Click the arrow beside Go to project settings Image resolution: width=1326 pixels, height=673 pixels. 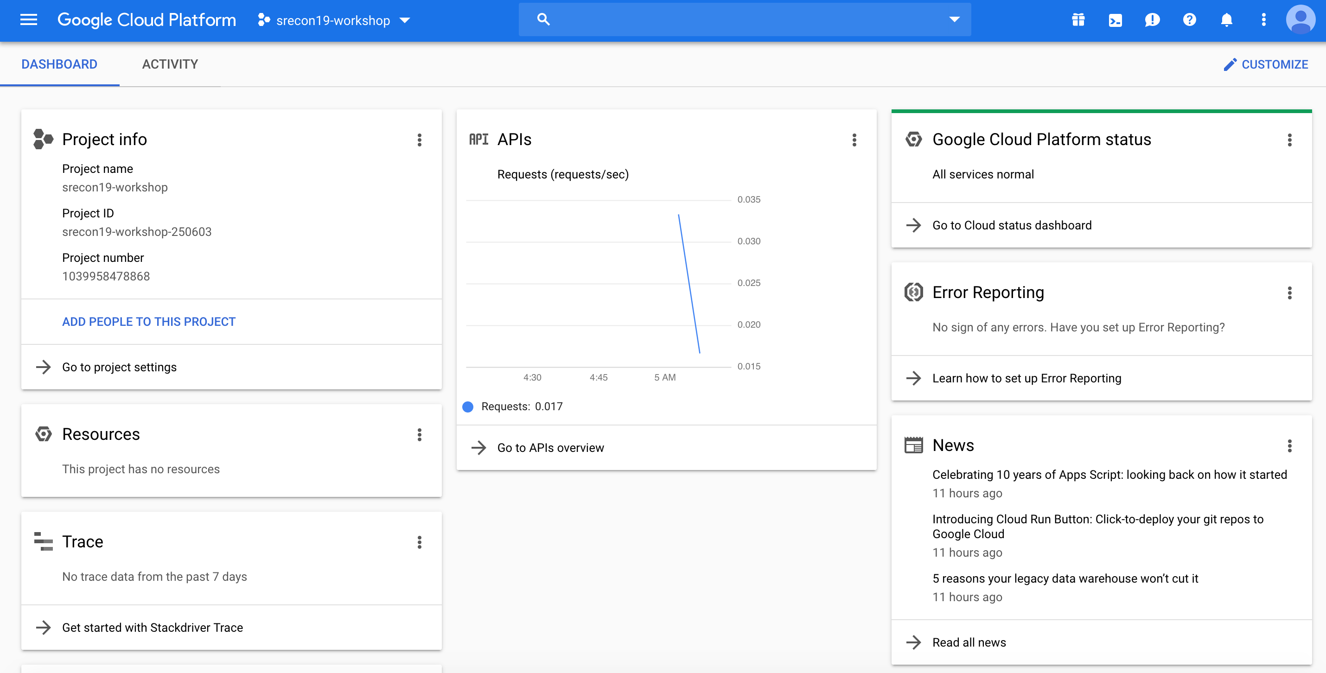click(x=43, y=367)
